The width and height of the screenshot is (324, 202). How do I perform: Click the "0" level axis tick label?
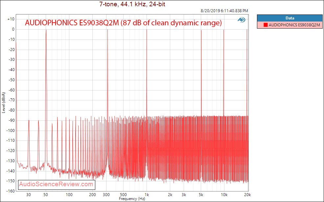coord(13,29)
